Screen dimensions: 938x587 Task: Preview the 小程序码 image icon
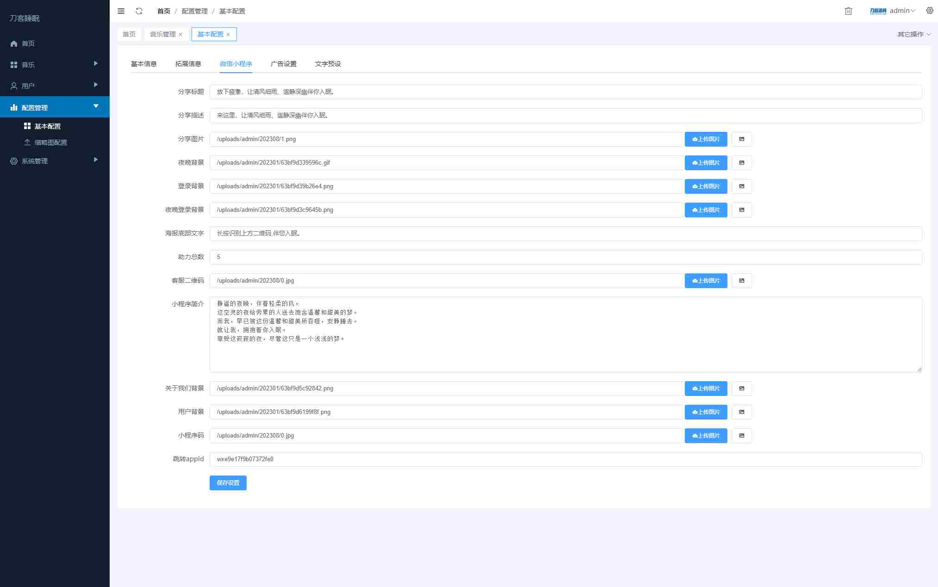741,435
